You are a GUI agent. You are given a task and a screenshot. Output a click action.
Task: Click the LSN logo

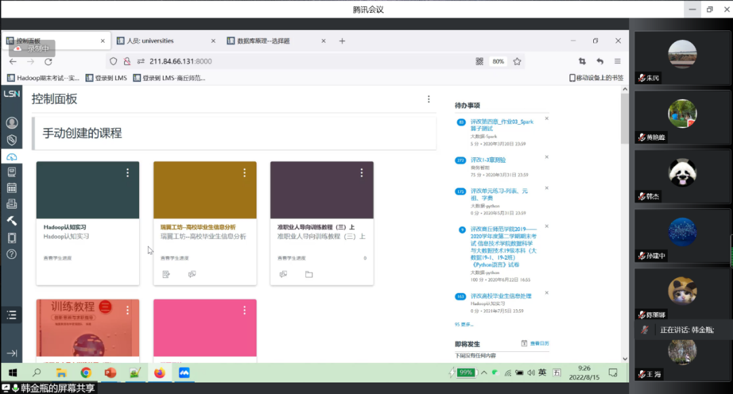tap(12, 94)
